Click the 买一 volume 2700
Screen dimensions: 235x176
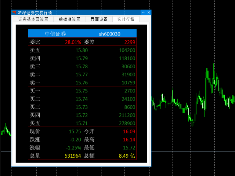130,91
